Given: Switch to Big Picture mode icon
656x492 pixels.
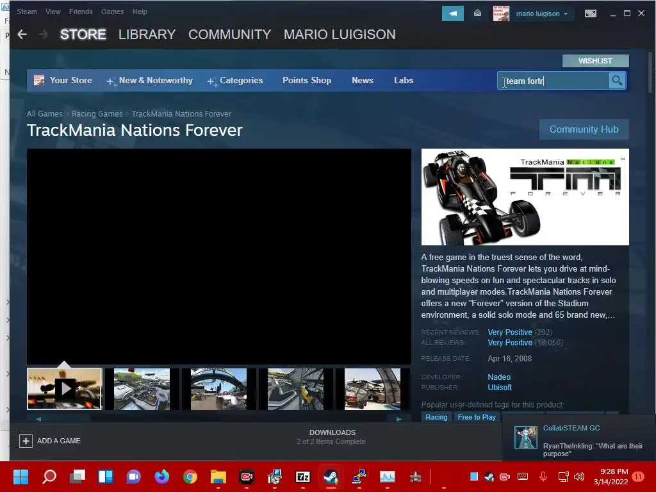Looking at the screenshot, I should pos(590,13).
